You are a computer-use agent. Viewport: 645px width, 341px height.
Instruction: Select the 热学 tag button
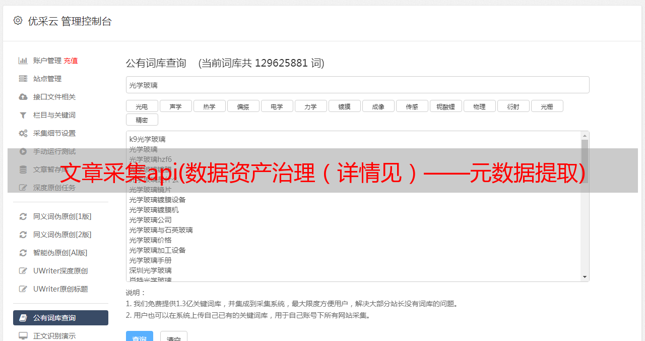point(209,106)
